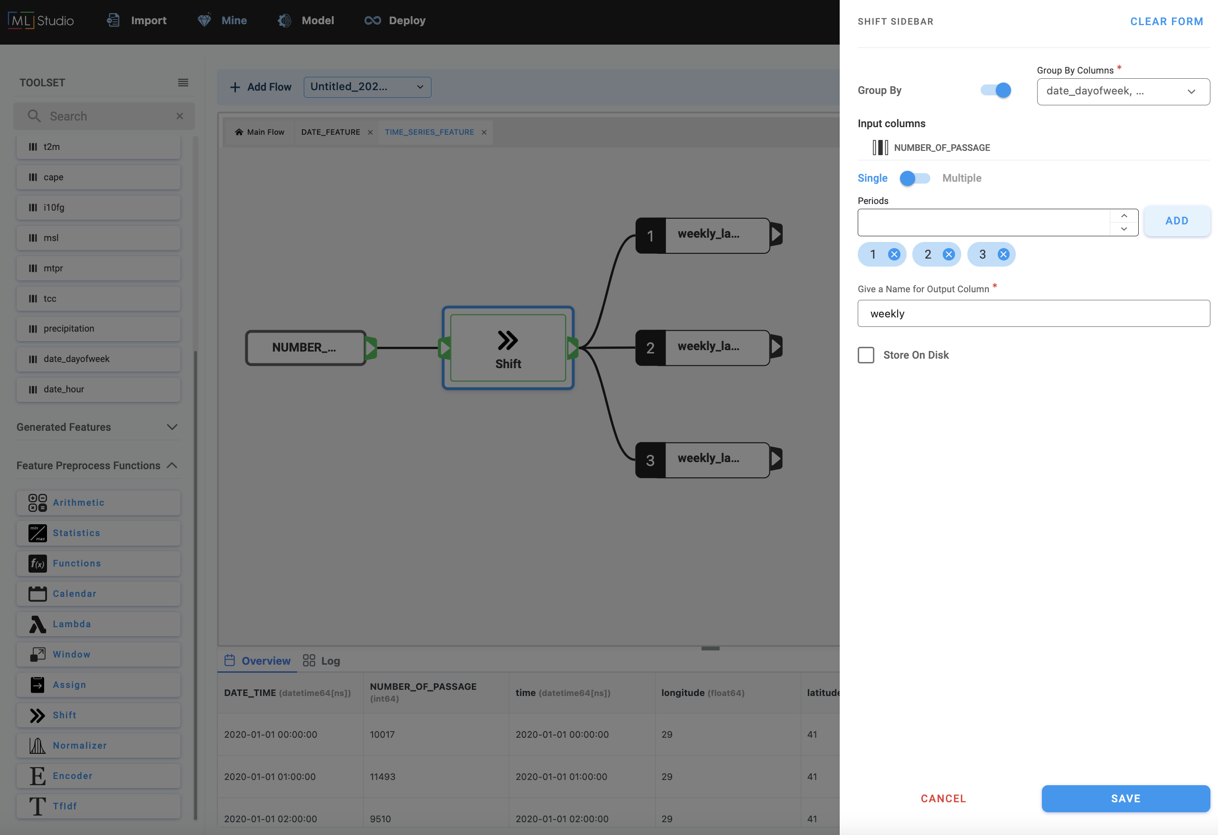Remove period chip 3 with its X
The height and width of the screenshot is (835, 1218).
coord(1003,255)
